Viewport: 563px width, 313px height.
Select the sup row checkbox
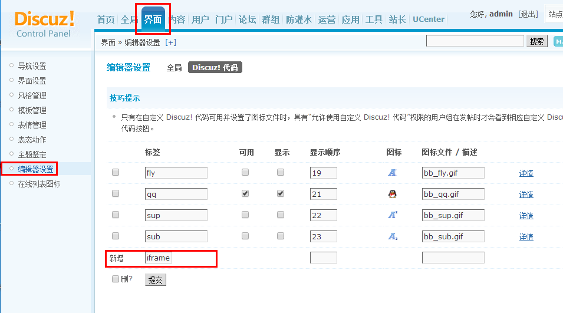click(x=116, y=215)
